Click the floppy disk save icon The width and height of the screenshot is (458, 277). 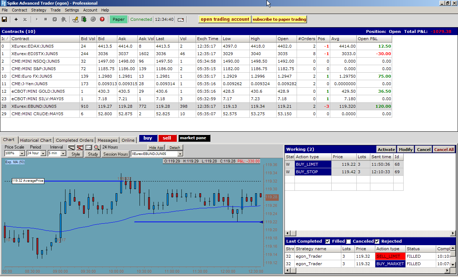pos(5,19)
